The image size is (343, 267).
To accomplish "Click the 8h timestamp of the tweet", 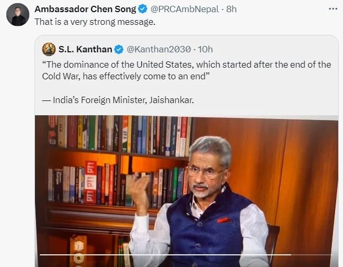I will (x=232, y=10).
